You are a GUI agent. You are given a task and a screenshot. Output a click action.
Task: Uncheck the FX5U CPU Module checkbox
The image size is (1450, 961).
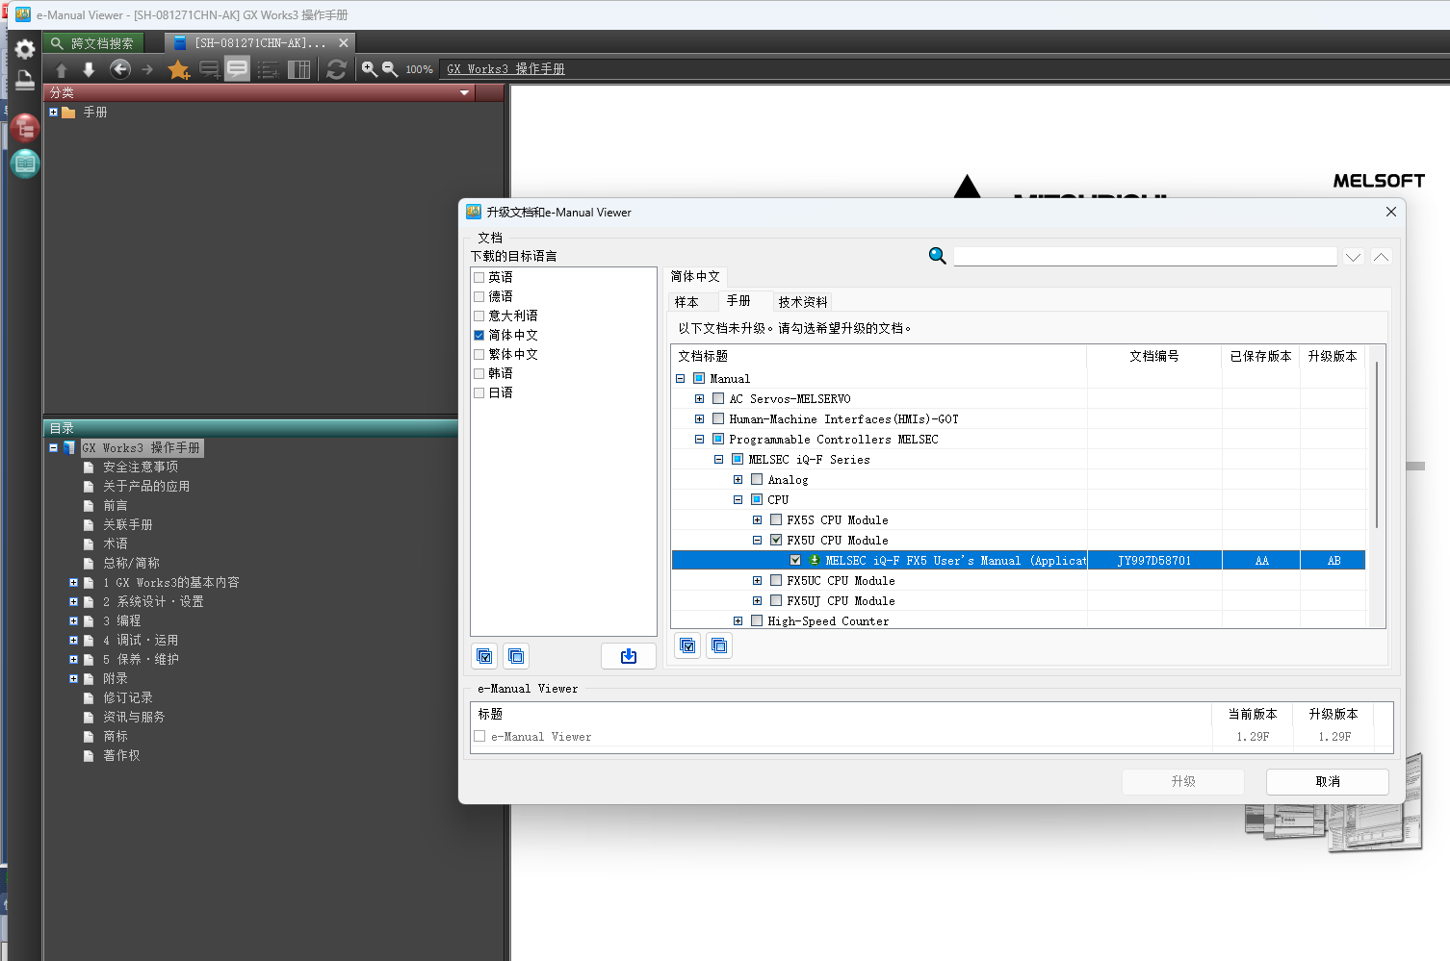click(x=776, y=540)
